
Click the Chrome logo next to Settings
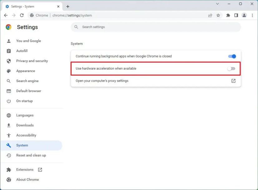8,27
